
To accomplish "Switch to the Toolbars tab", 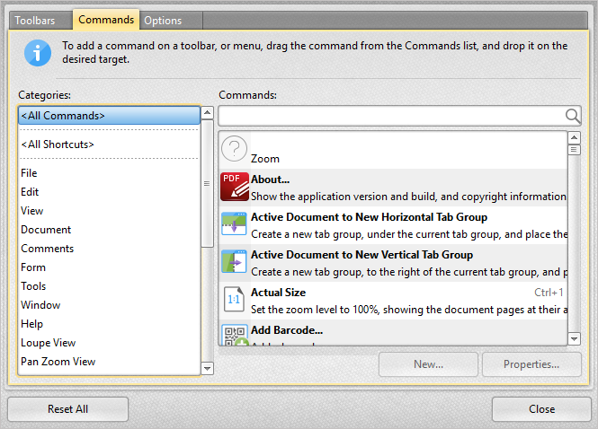I will click(x=40, y=21).
